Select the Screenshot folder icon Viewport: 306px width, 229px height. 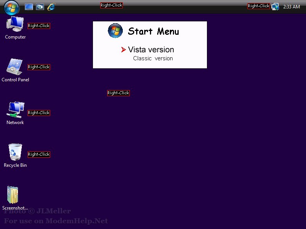(x=13, y=195)
